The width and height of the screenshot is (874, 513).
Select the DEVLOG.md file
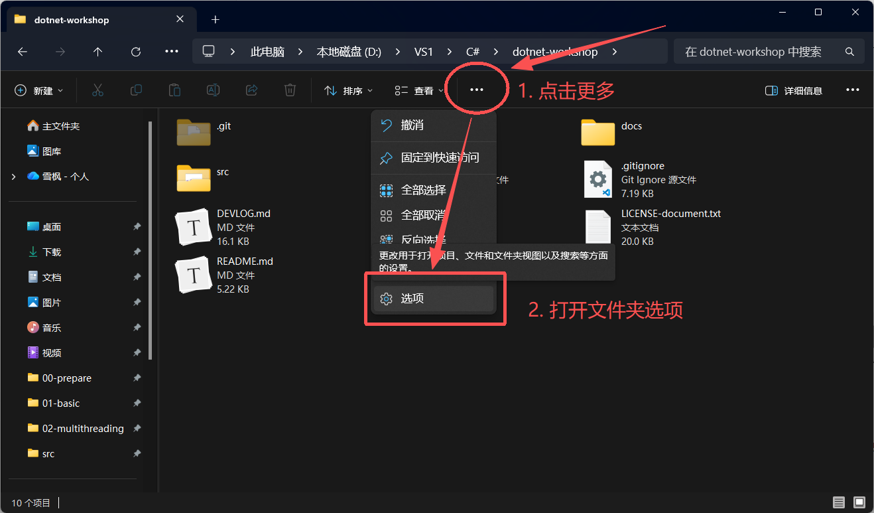pyautogui.click(x=223, y=227)
